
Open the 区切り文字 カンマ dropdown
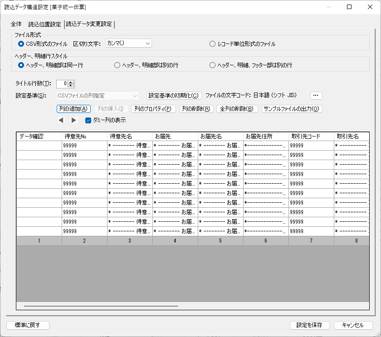click(x=128, y=43)
